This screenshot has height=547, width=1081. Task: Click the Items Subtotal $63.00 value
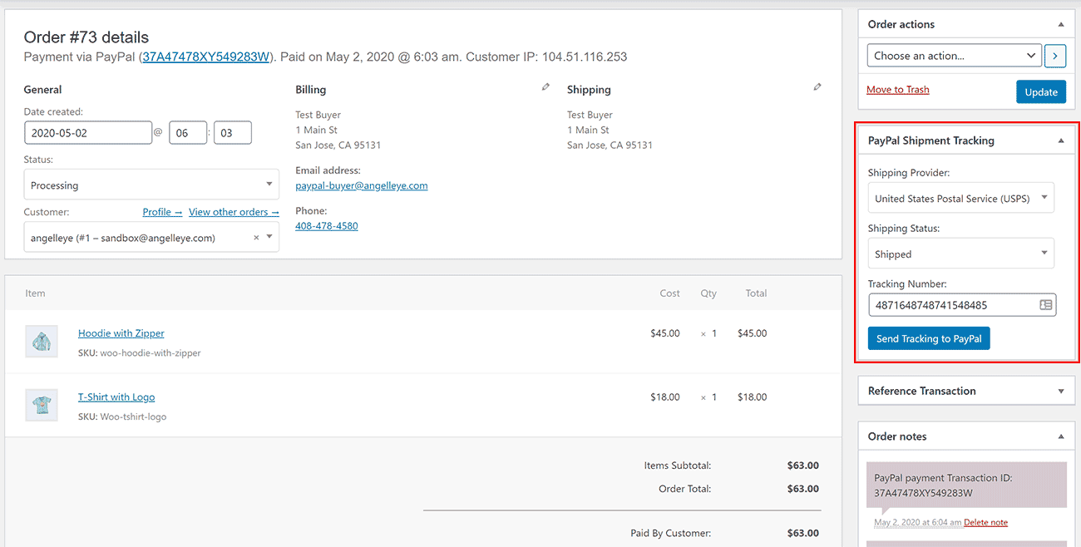click(803, 466)
